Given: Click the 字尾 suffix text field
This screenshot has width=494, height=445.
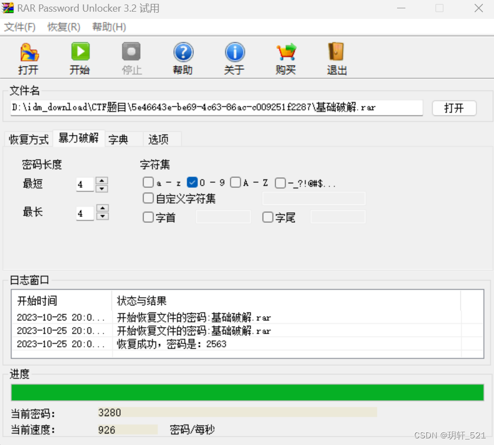Looking at the screenshot, I should (338, 217).
